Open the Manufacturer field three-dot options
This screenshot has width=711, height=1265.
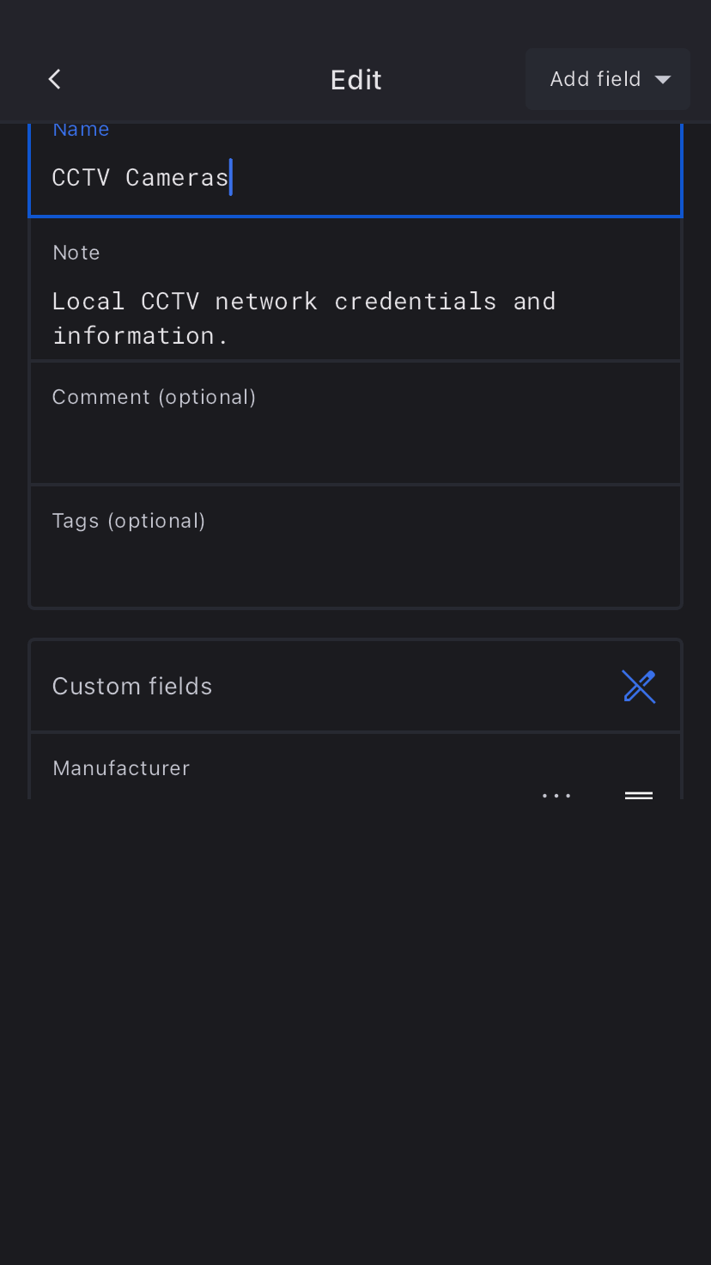point(556,796)
